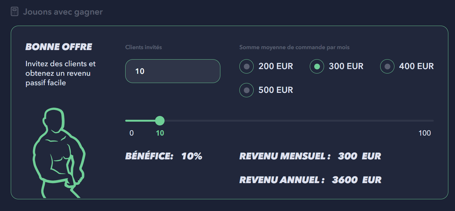Click the "Invitez des clients" description text
The image size is (455, 211).
click(60, 74)
